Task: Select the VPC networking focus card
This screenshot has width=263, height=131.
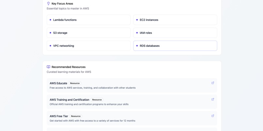Action: point(88,46)
